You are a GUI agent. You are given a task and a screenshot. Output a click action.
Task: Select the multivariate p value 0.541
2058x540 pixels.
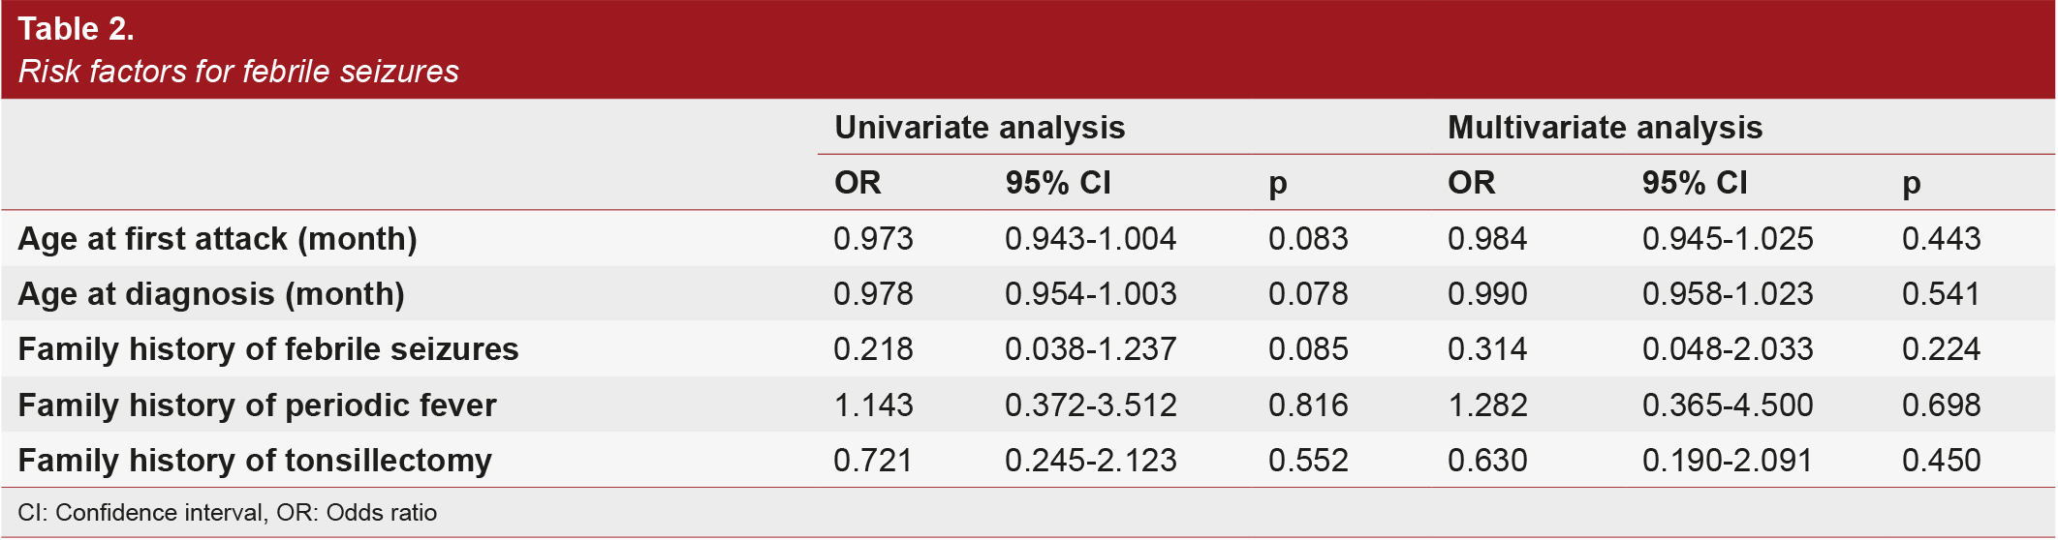click(x=1941, y=294)
